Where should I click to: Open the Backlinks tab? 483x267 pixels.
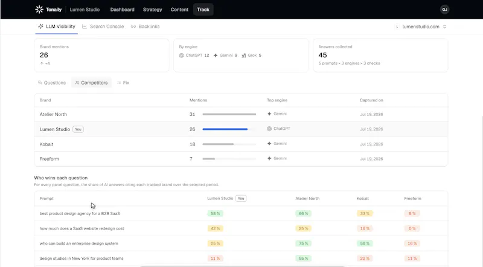pyautogui.click(x=145, y=27)
